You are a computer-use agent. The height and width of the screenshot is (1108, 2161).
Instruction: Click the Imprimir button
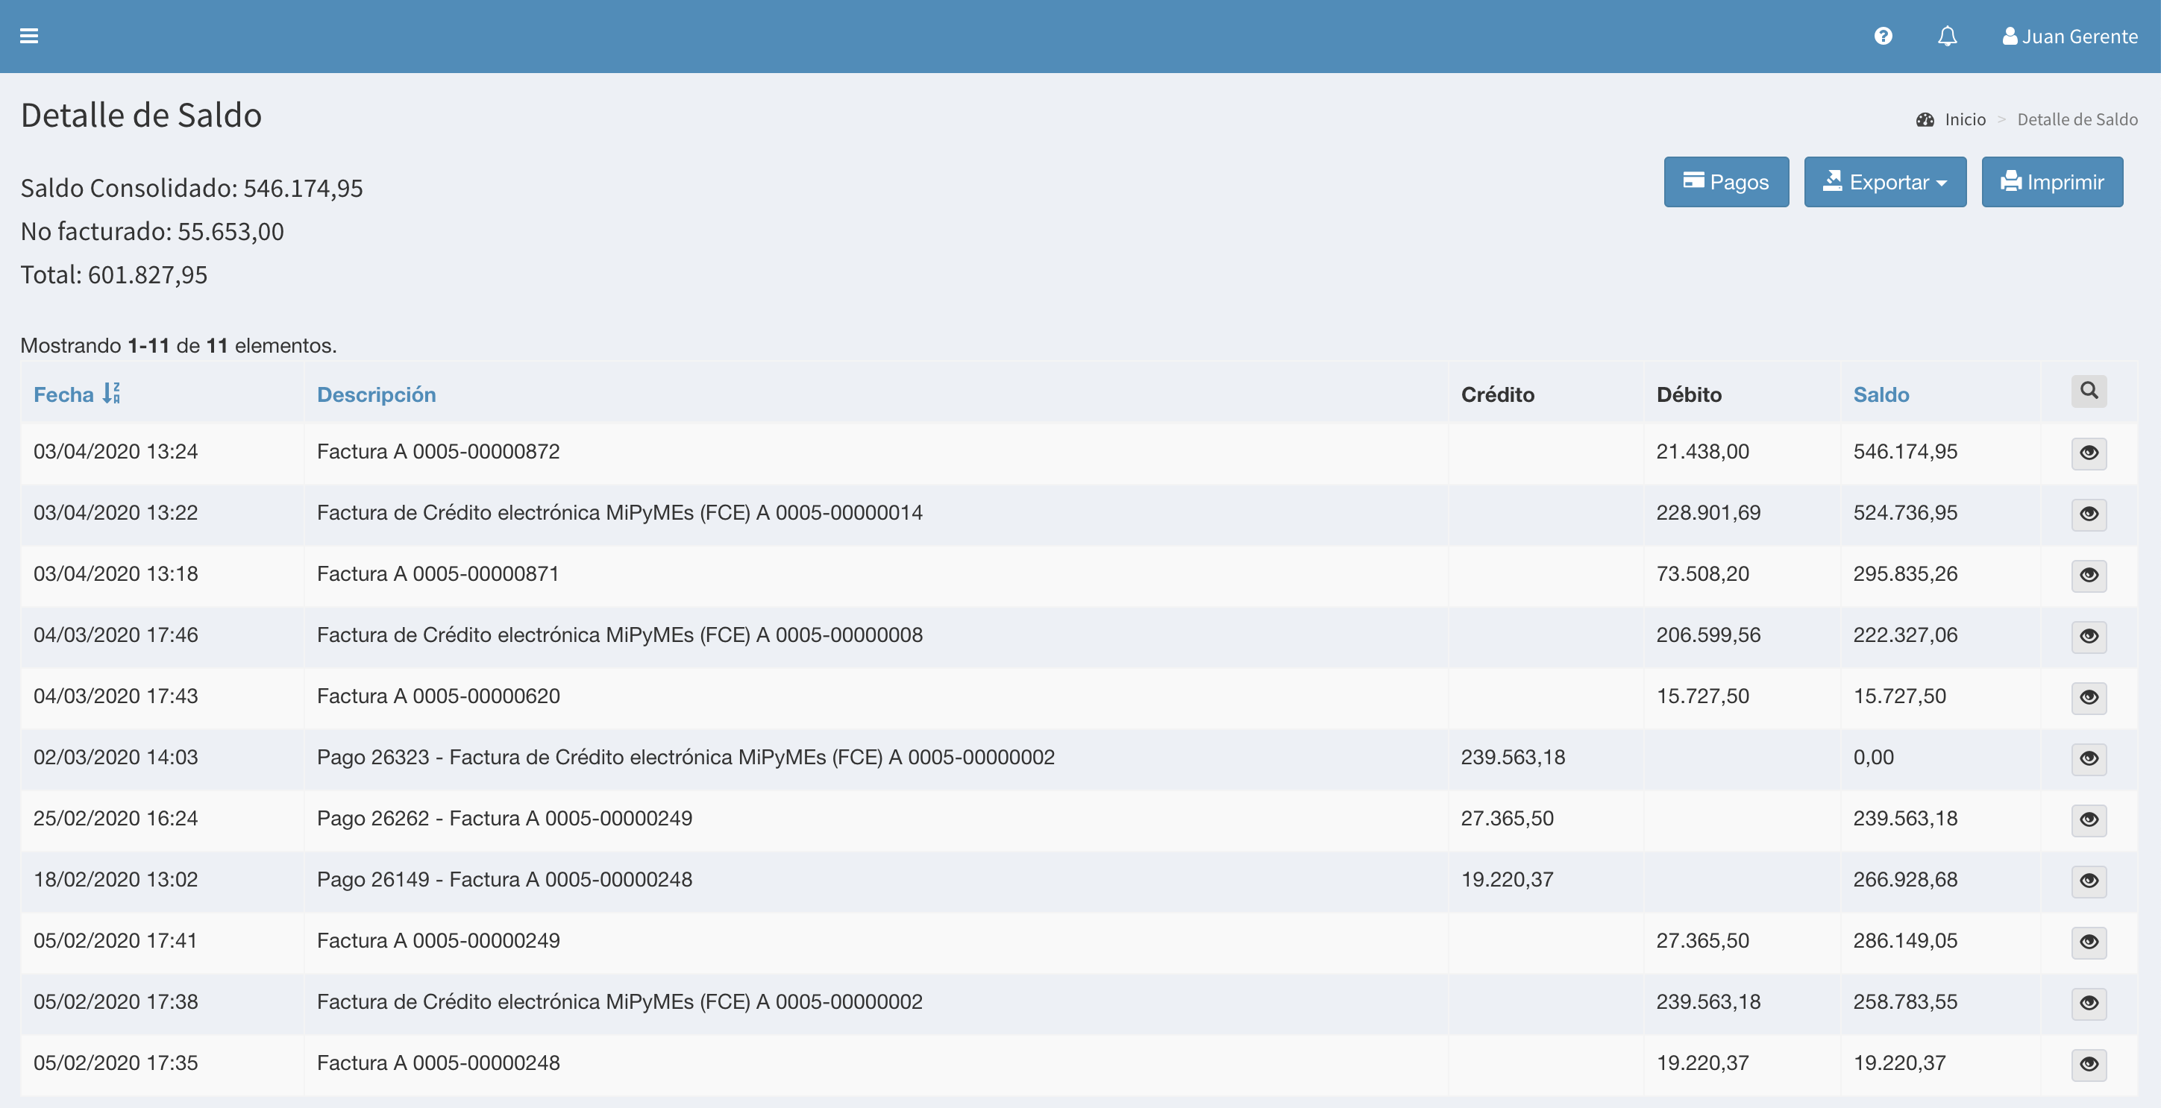2051,182
